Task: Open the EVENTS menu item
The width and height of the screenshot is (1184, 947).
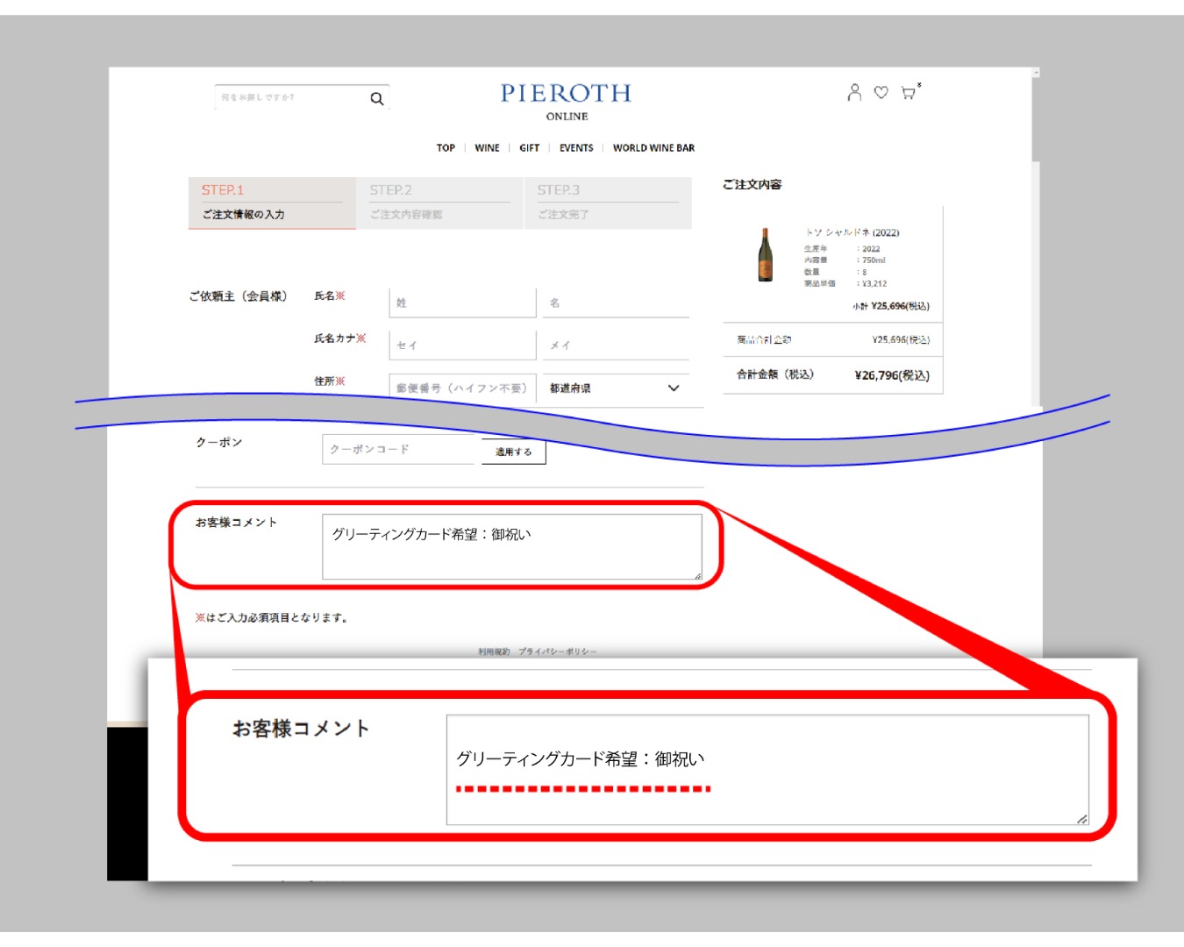Action: (576, 148)
